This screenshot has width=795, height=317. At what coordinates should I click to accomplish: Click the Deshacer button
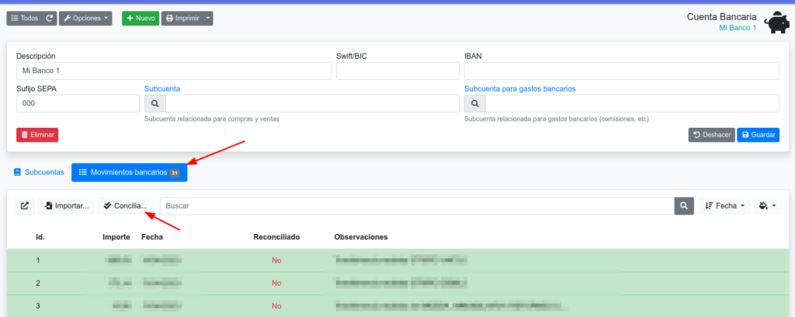pyautogui.click(x=711, y=135)
